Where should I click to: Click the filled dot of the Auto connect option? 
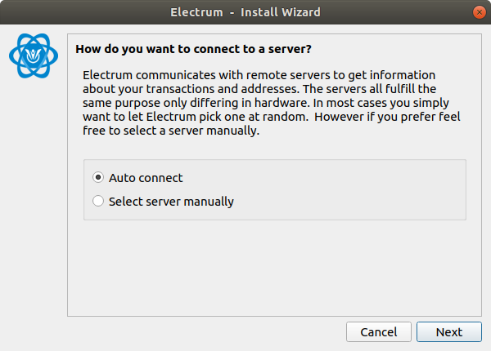(x=98, y=177)
